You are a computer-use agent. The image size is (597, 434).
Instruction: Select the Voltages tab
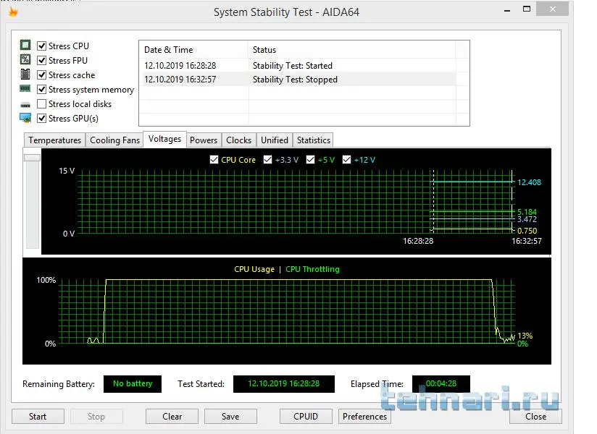click(x=165, y=139)
